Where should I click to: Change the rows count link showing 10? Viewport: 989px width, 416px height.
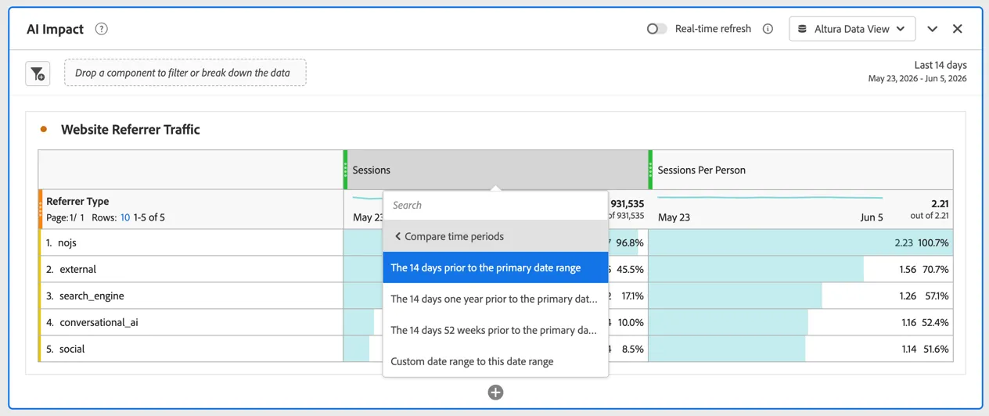(124, 217)
